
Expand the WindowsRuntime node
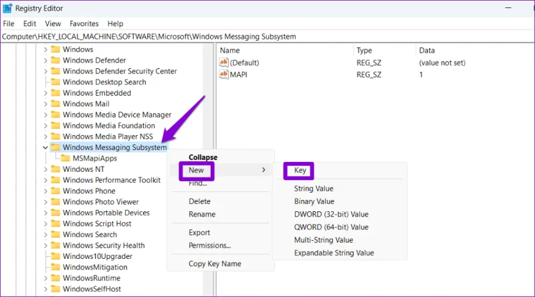click(x=45, y=278)
